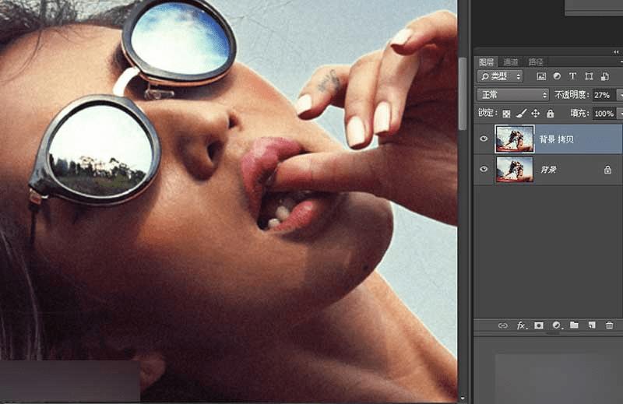Screen dimensions: 623x404
Task: Select the 背景 拷贝 layer name
Action: tap(556, 139)
